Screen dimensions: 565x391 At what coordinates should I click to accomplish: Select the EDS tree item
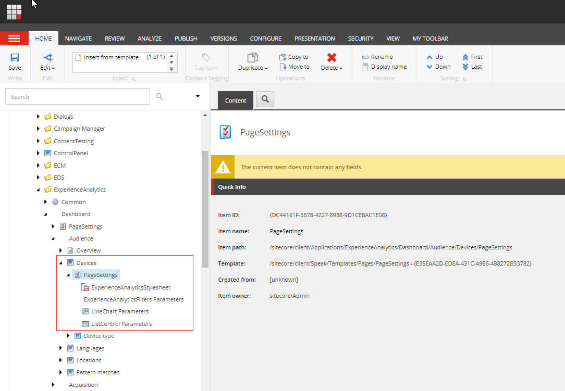[59, 178]
